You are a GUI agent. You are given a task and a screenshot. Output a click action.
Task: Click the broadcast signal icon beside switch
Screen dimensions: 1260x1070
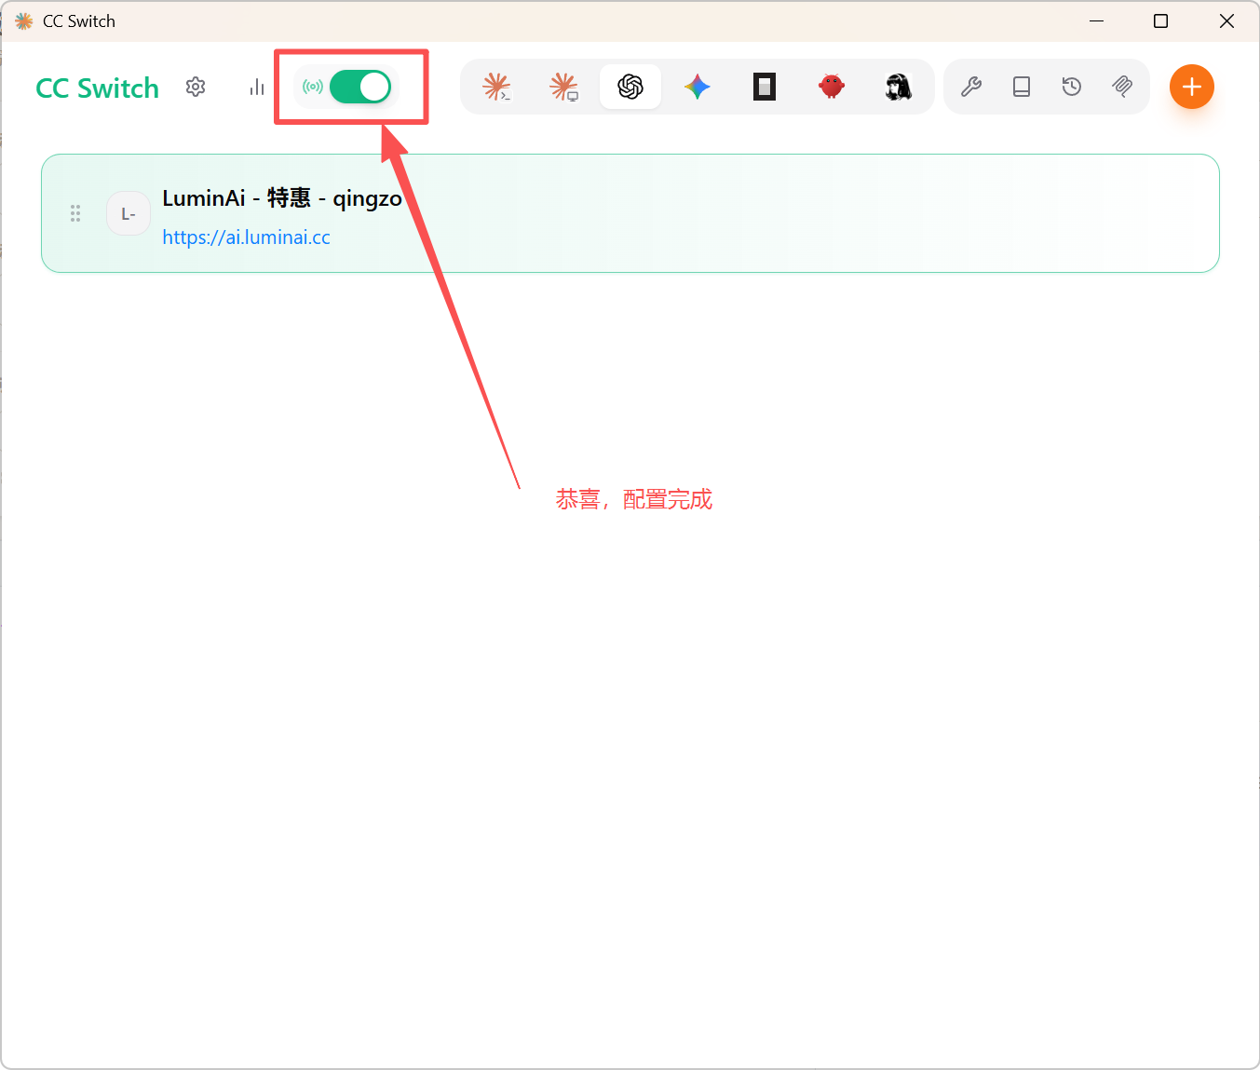coord(313,87)
